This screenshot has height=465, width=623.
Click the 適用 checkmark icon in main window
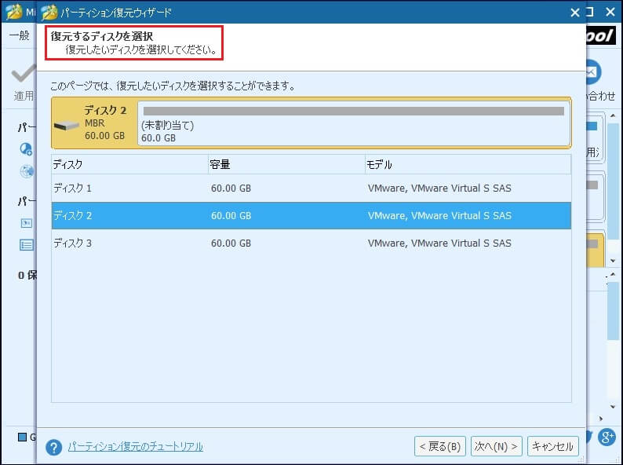pyautogui.click(x=23, y=73)
